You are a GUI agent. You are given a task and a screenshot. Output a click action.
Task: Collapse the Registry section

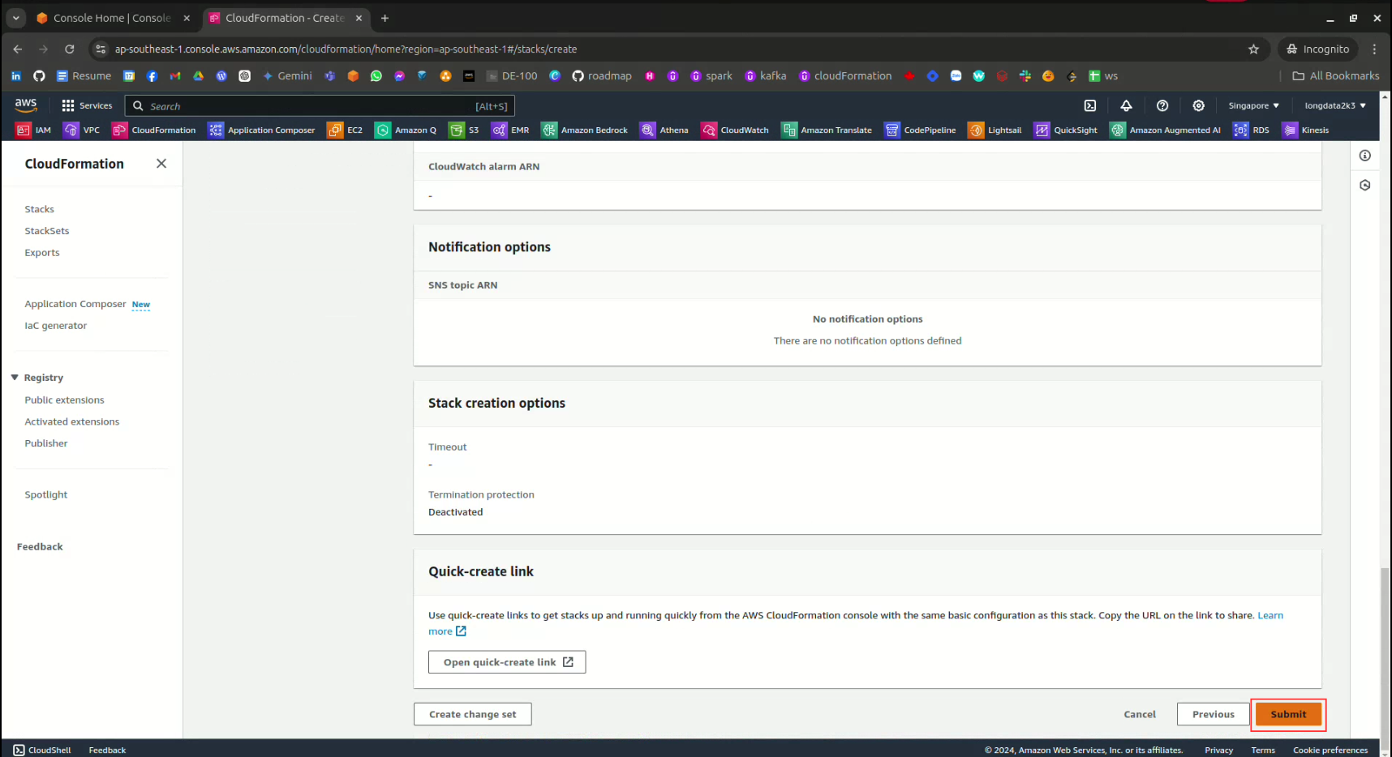pos(15,378)
